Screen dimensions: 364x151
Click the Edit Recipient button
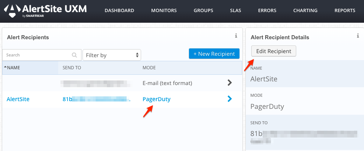point(273,51)
